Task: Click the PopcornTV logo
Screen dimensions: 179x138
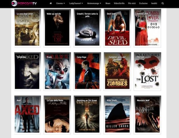Action: [24, 3]
